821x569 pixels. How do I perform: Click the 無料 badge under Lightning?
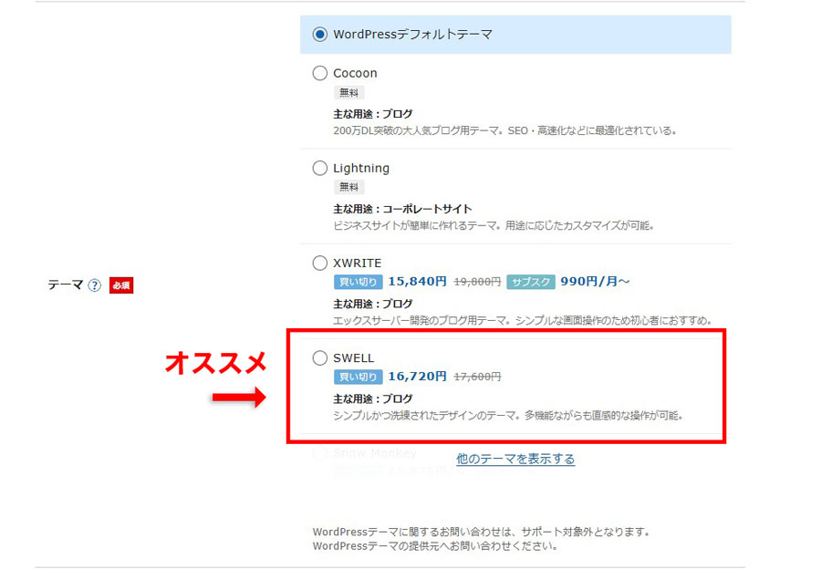click(348, 187)
